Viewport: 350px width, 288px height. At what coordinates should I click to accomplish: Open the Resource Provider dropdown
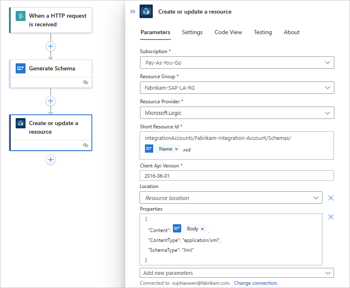tap(237, 113)
